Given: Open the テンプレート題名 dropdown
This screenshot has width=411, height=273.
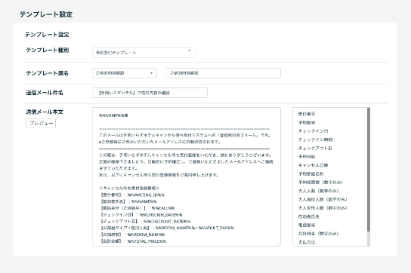Looking at the screenshot, I should (x=125, y=73).
